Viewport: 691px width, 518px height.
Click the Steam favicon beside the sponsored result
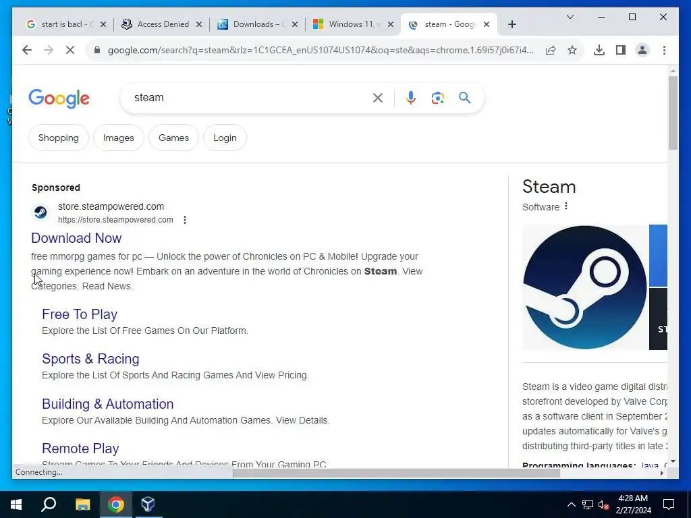[40, 212]
